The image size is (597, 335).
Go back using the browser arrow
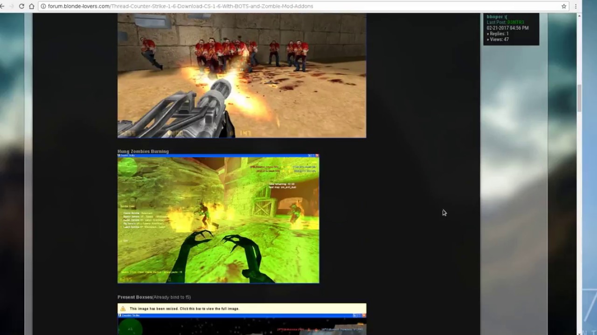2,6
